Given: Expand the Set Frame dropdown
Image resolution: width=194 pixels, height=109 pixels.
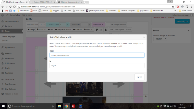Looking at the screenshot, I should [x=99, y=25].
